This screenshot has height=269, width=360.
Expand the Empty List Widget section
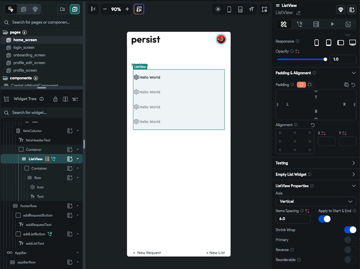[x=354, y=174]
